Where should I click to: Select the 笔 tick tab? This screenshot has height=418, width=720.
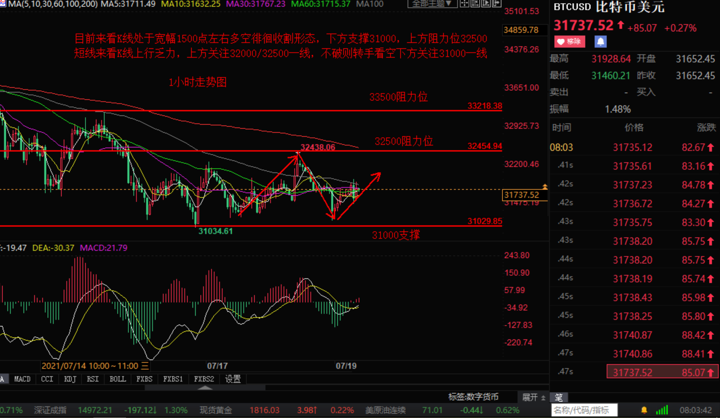(559, 397)
